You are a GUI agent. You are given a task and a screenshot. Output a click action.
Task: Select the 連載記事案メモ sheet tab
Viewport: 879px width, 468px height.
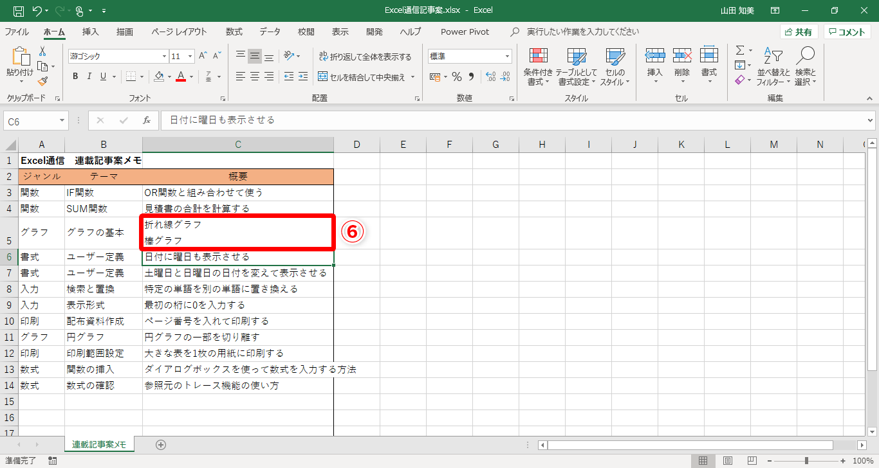click(x=99, y=444)
